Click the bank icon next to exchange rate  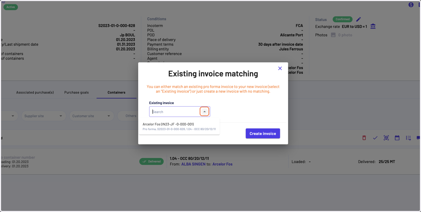click(x=373, y=26)
